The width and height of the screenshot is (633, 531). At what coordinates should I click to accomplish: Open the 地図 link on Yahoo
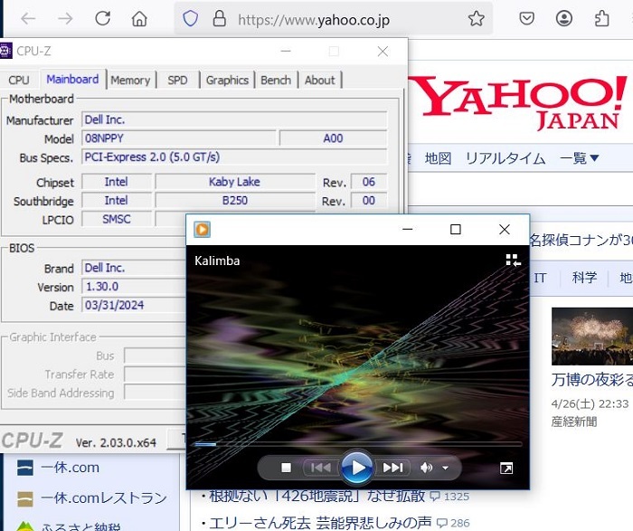tap(438, 158)
